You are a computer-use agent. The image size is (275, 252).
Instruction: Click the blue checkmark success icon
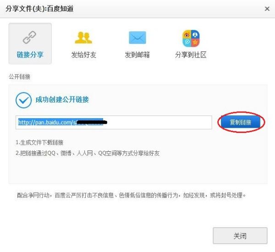[23, 100]
